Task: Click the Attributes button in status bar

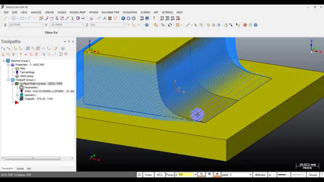Action: coord(260,175)
